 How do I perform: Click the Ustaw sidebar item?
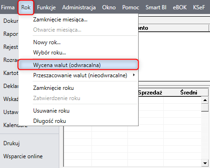(x=11, y=112)
